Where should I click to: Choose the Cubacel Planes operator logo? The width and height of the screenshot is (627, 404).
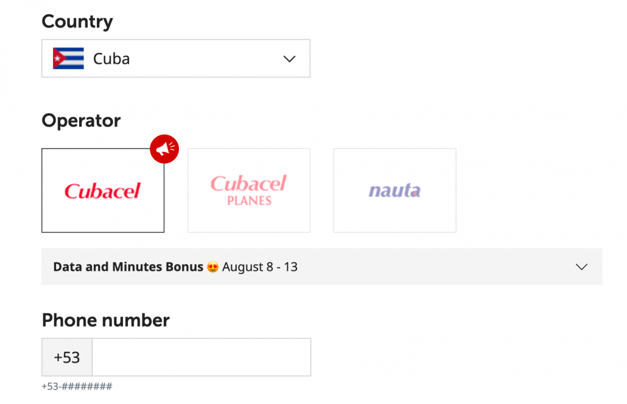pos(249,190)
